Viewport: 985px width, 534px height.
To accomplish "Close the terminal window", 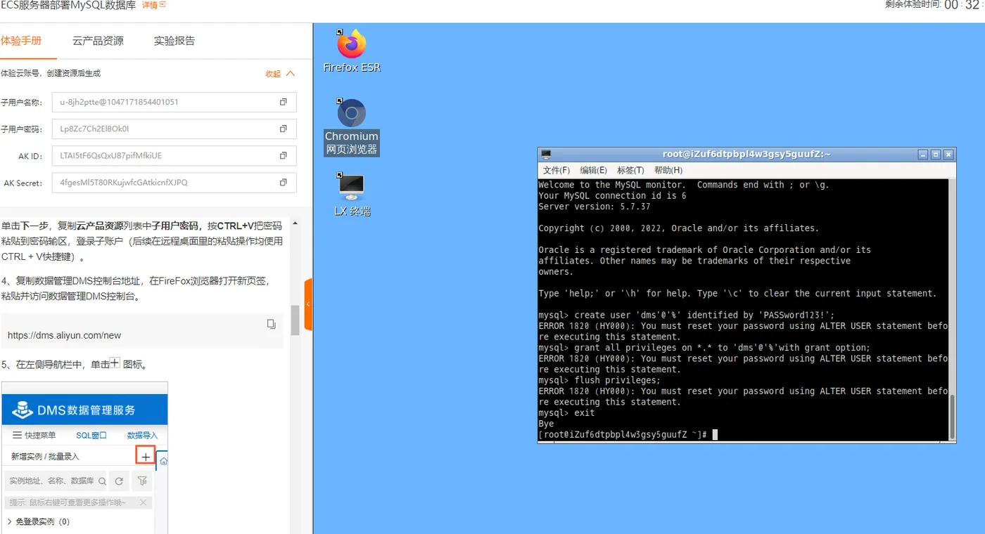I will (x=948, y=155).
